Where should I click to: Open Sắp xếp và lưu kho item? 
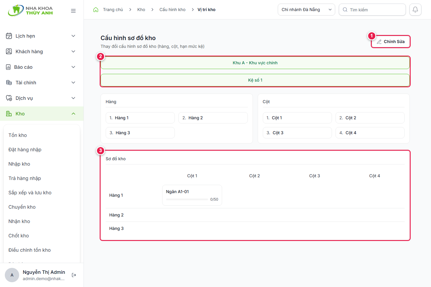[x=30, y=193]
